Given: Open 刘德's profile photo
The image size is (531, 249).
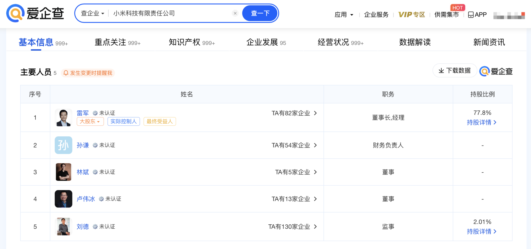Looking at the screenshot, I should point(63,227).
